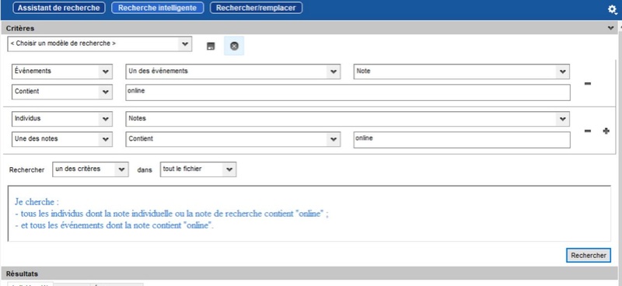
Task: Open the 'un des critères' dropdown
Action: coord(90,169)
